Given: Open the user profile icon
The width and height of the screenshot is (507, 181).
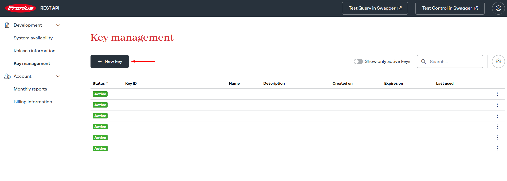Looking at the screenshot, I should point(498,8).
